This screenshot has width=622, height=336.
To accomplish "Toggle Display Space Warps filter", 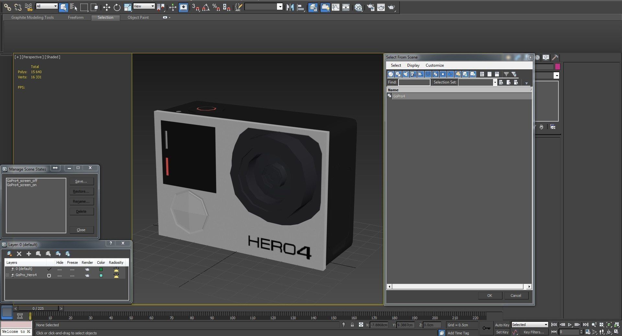I will click(428, 74).
